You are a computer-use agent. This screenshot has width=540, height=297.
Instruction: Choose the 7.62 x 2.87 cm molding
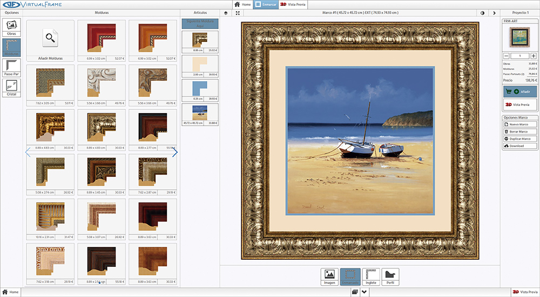[153, 175]
